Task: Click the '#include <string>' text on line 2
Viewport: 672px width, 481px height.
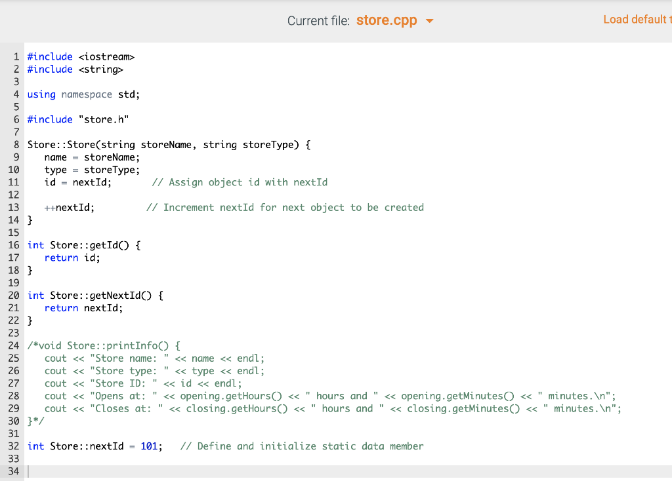Action: [75, 69]
